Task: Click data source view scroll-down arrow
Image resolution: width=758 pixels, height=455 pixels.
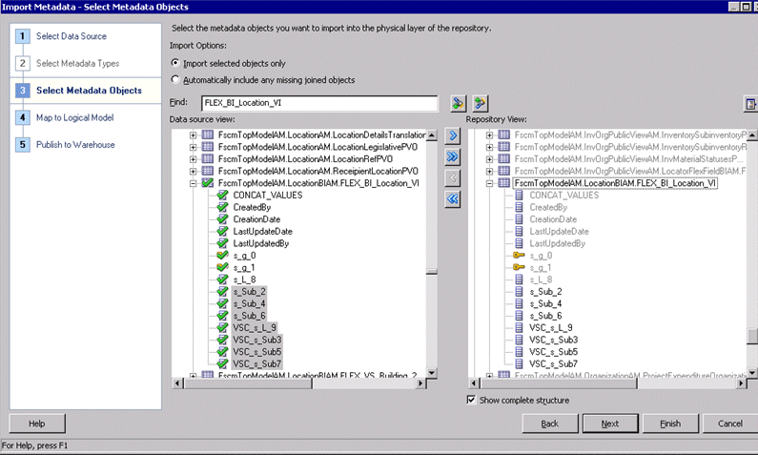Action: 432,373
